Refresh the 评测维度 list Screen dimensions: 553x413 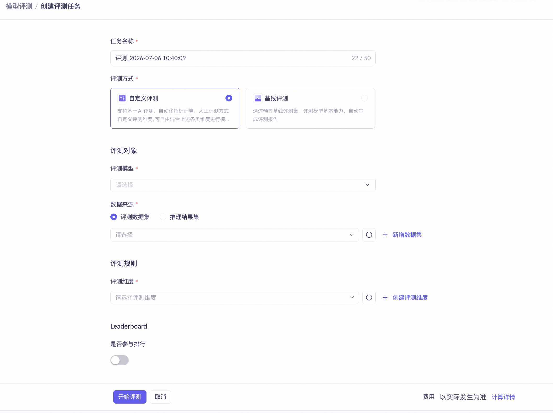pyautogui.click(x=369, y=297)
